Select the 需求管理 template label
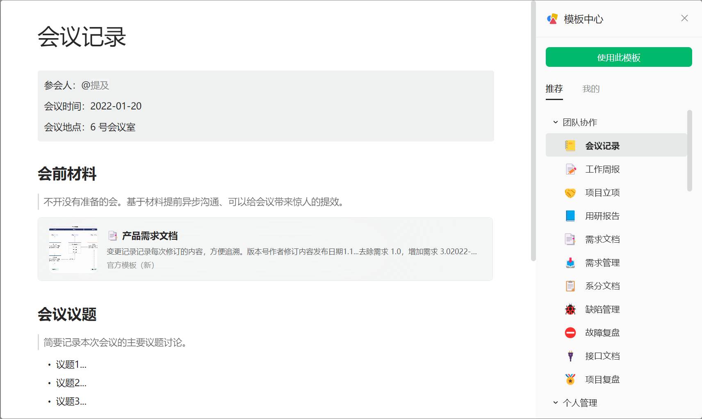 (x=602, y=262)
